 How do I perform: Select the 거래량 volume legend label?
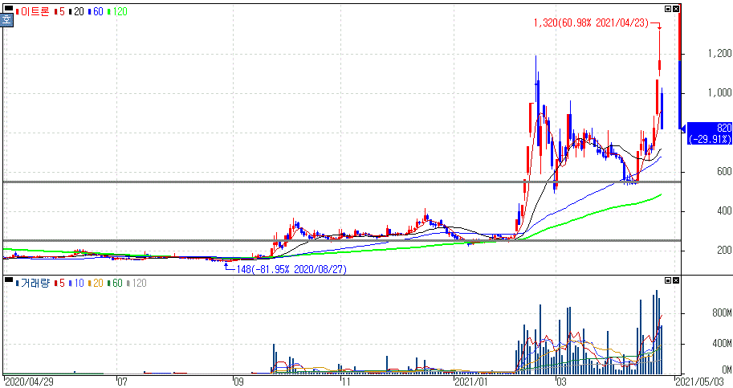point(33,284)
